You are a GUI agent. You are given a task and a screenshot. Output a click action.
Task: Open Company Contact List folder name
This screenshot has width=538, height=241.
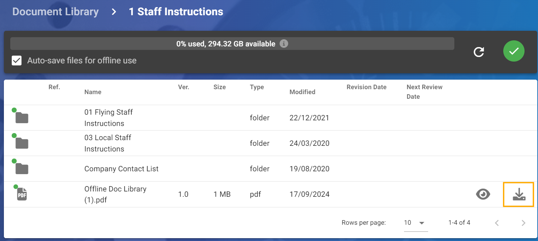121,169
